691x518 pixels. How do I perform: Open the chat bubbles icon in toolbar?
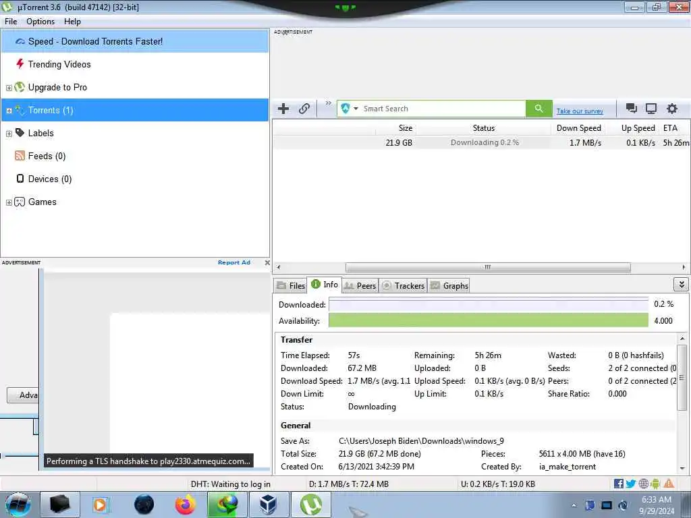pyautogui.click(x=631, y=109)
